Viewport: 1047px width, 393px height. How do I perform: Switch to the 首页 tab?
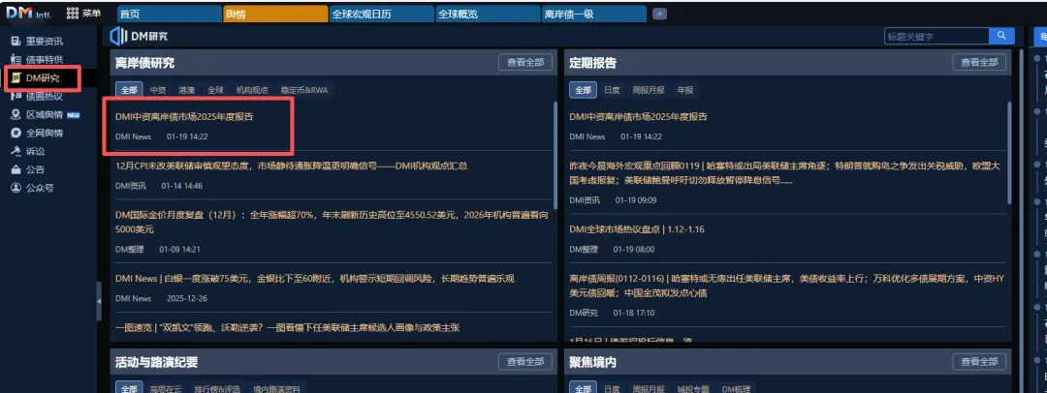pos(170,14)
